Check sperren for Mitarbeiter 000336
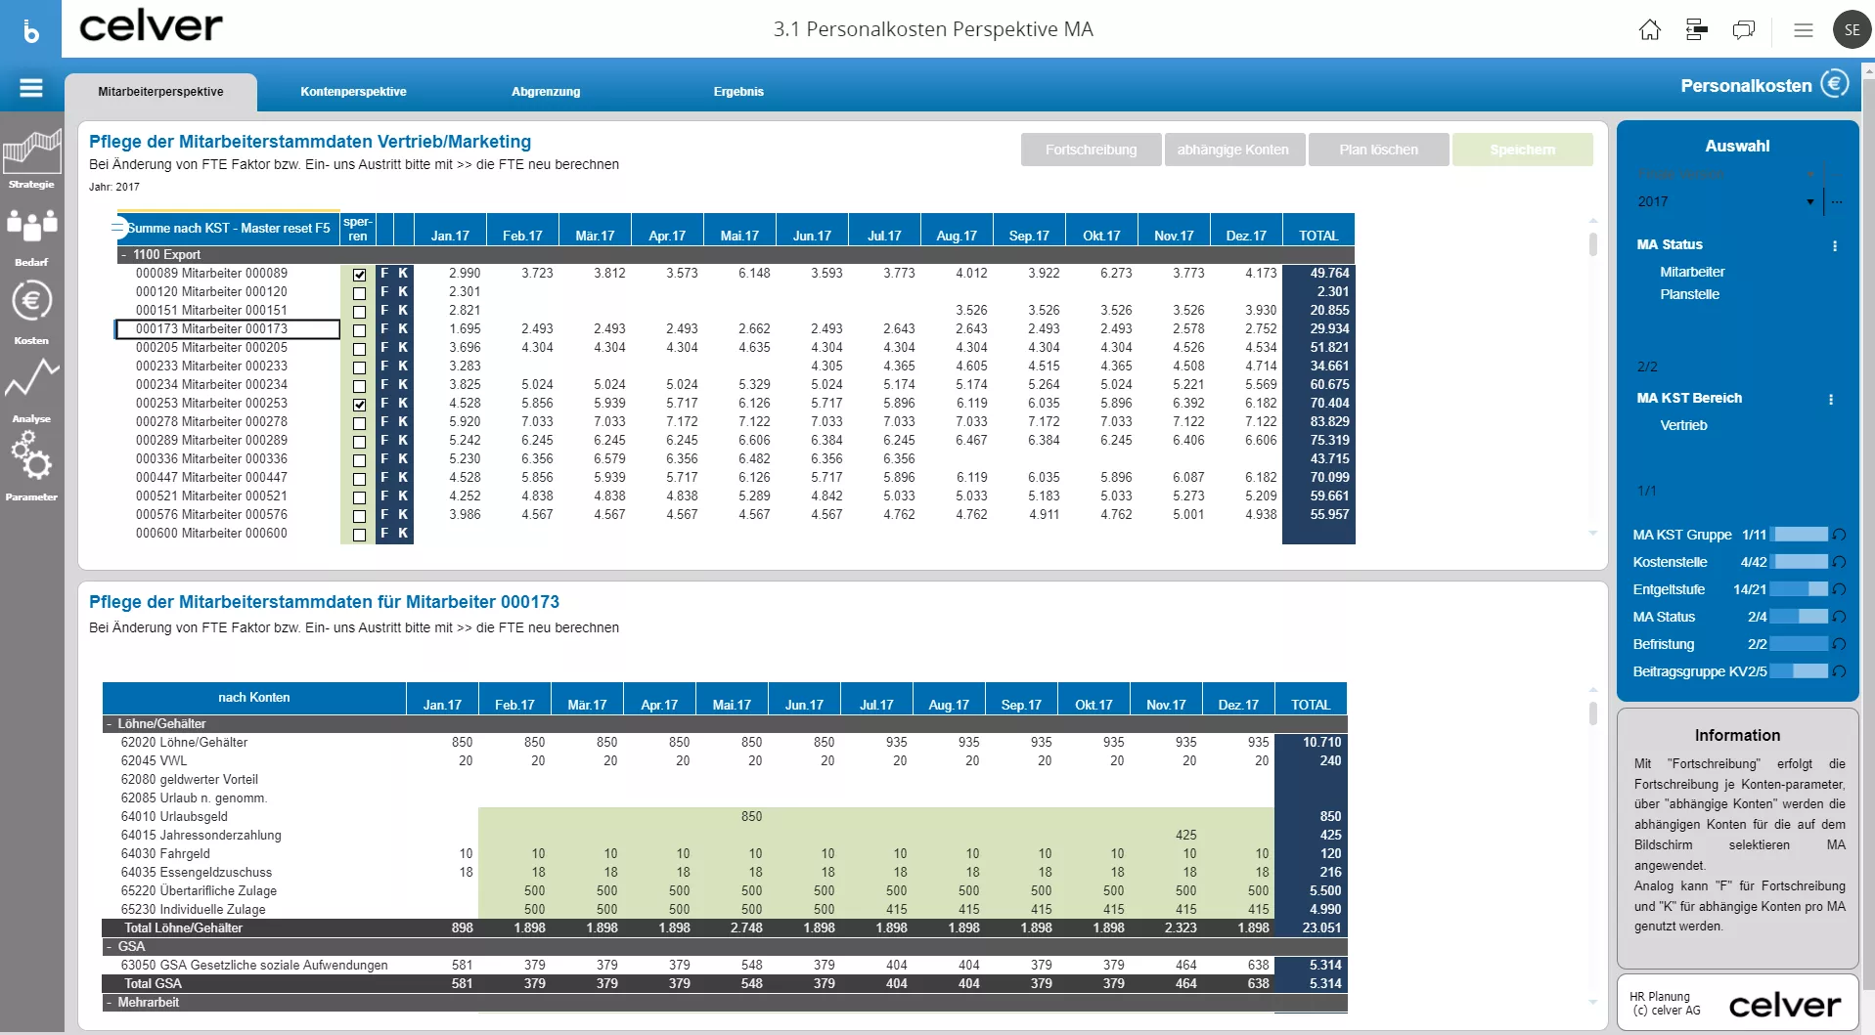Image resolution: width=1875 pixels, height=1035 pixels. [x=359, y=460]
